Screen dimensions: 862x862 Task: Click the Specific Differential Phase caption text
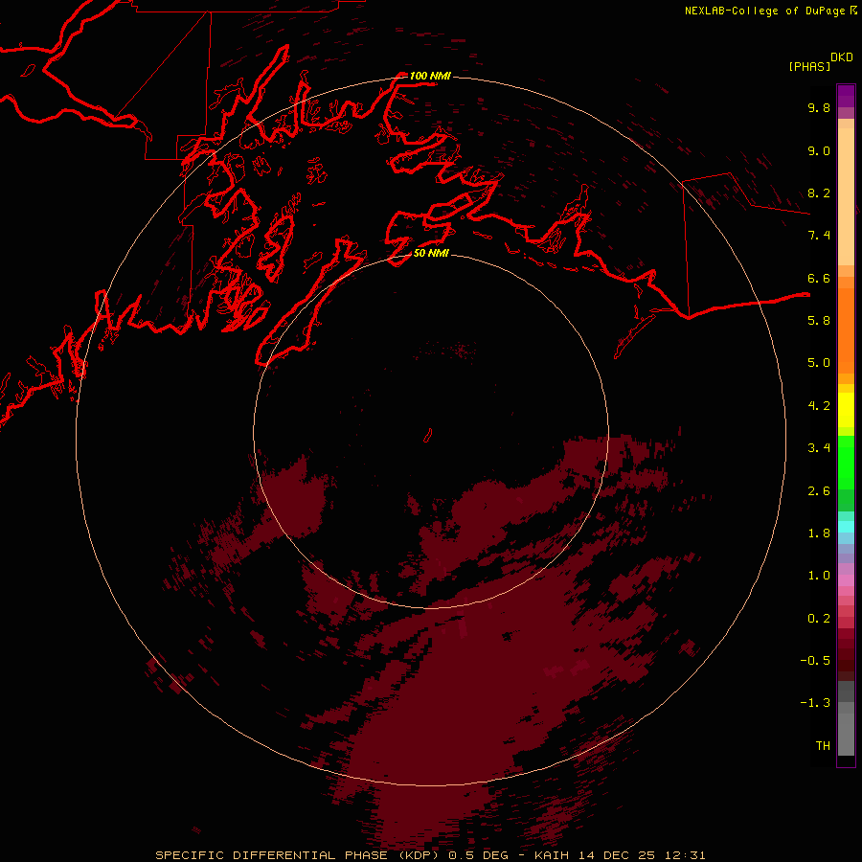coord(430,855)
